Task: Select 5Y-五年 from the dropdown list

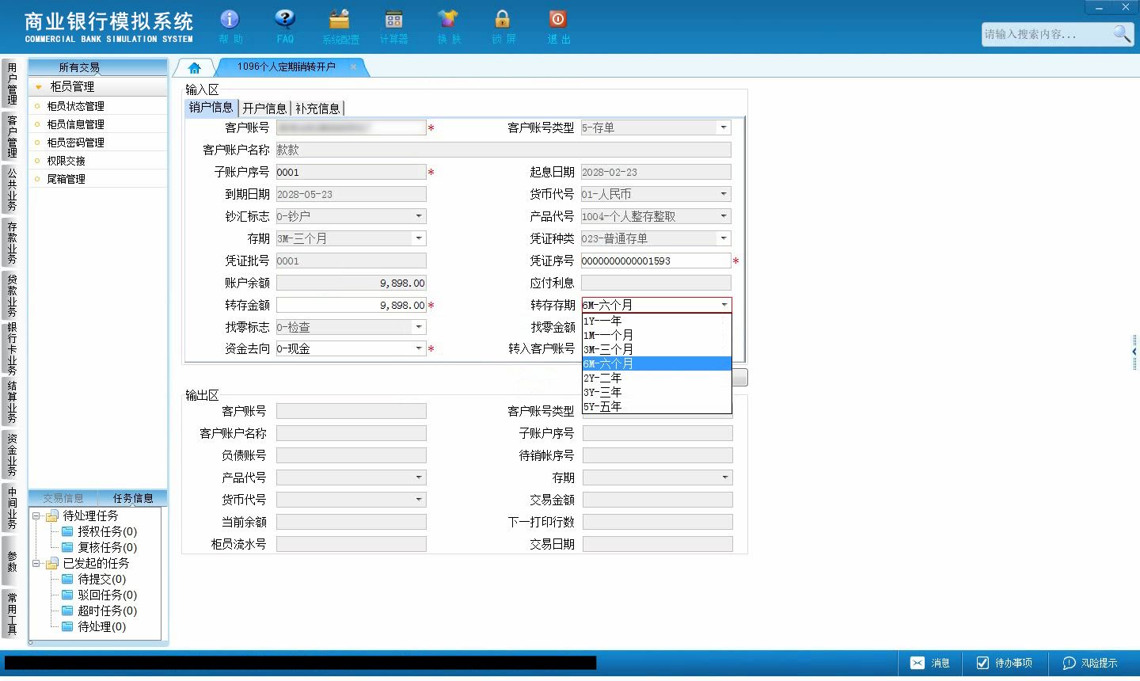Action: click(x=655, y=406)
